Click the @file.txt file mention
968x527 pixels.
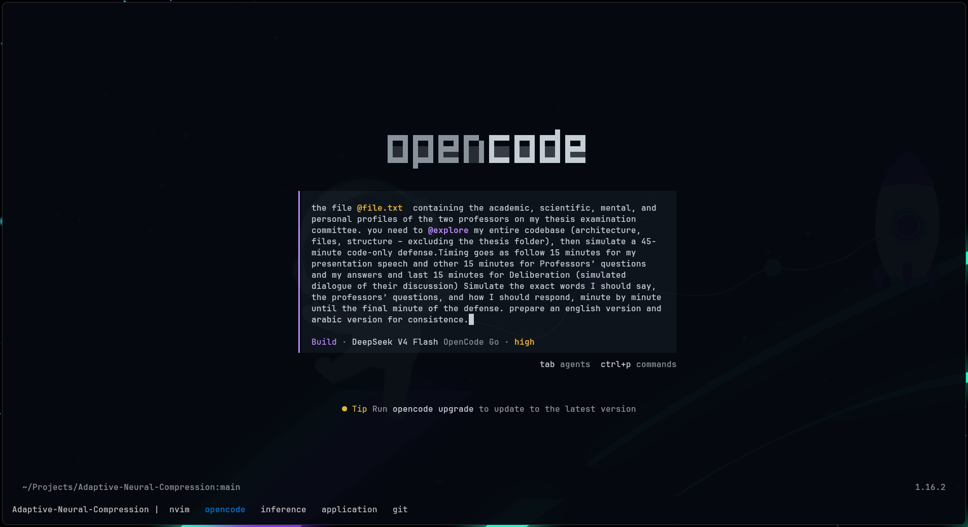coord(380,208)
